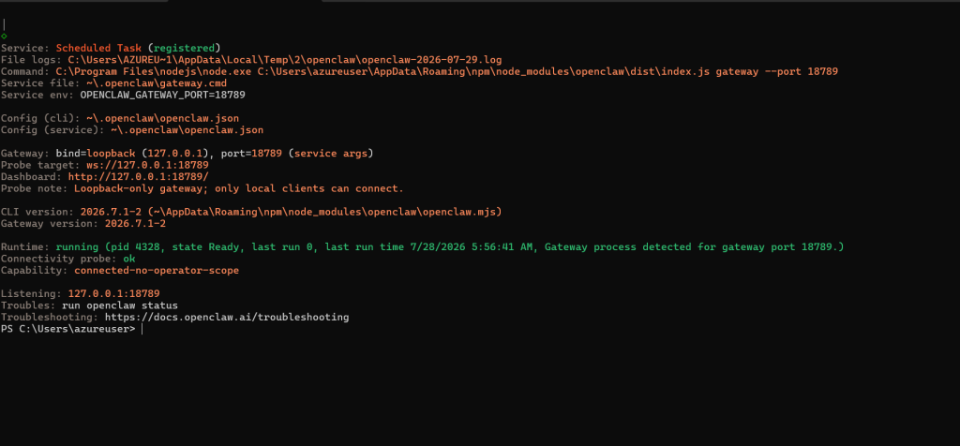Click the 'running' runtime status text
960x446 pixels.
click(77, 247)
